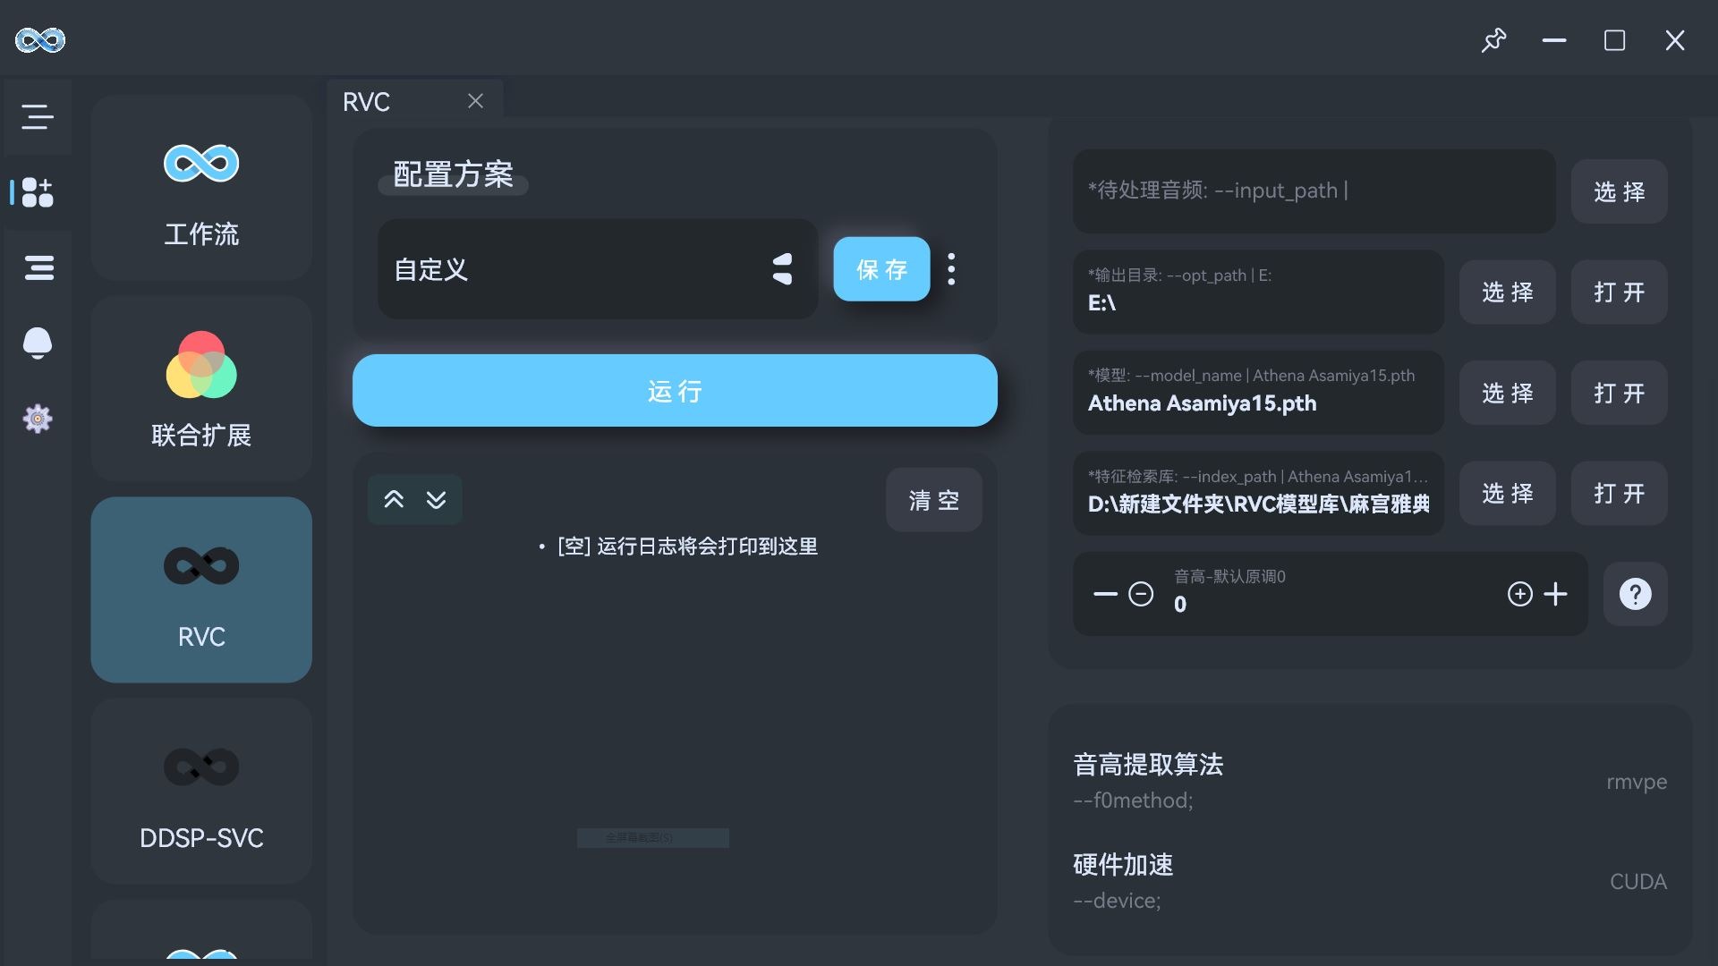Increase pitch with the plus stepper

point(1555,594)
